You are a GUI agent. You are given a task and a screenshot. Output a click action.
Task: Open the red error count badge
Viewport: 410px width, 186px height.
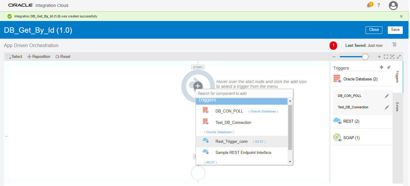point(333,45)
